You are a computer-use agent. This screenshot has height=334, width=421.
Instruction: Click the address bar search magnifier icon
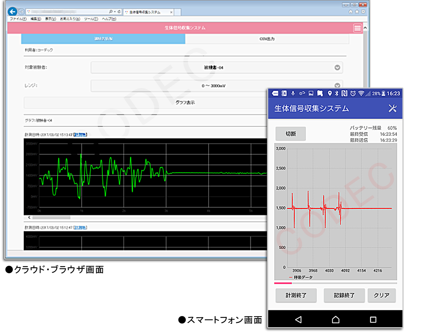click(x=111, y=12)
